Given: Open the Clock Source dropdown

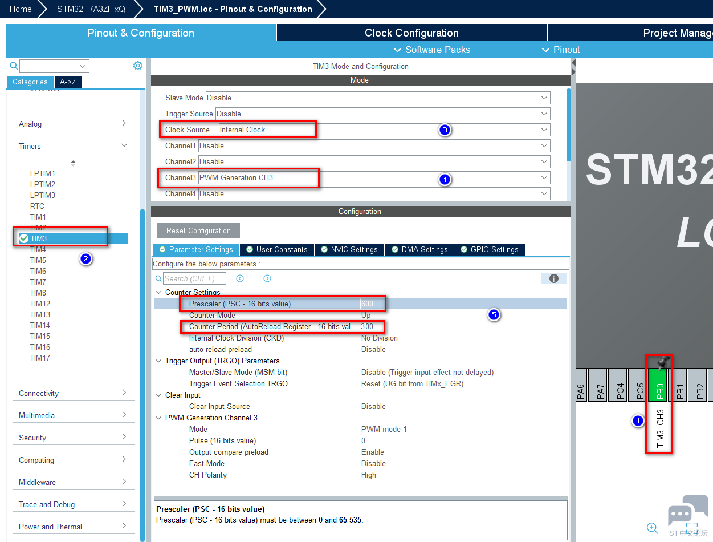Looking at the screenshot, I should (385, 130).
